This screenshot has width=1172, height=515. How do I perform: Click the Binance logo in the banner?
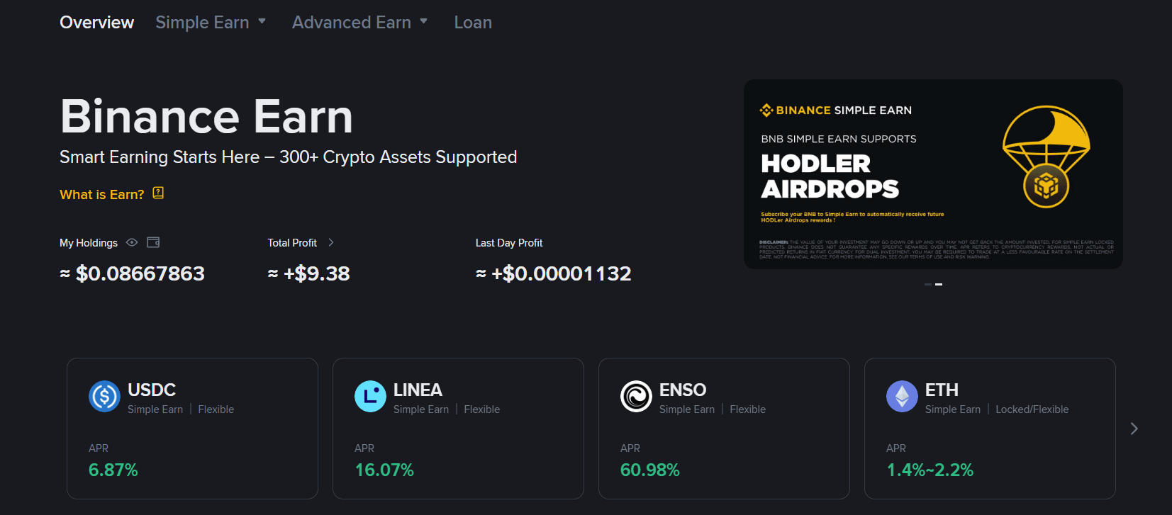click(766, 111)
